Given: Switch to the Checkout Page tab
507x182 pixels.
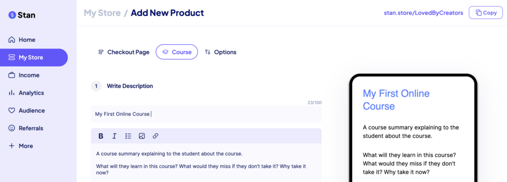Looking at the screenshot, I should tap(124, 52).
